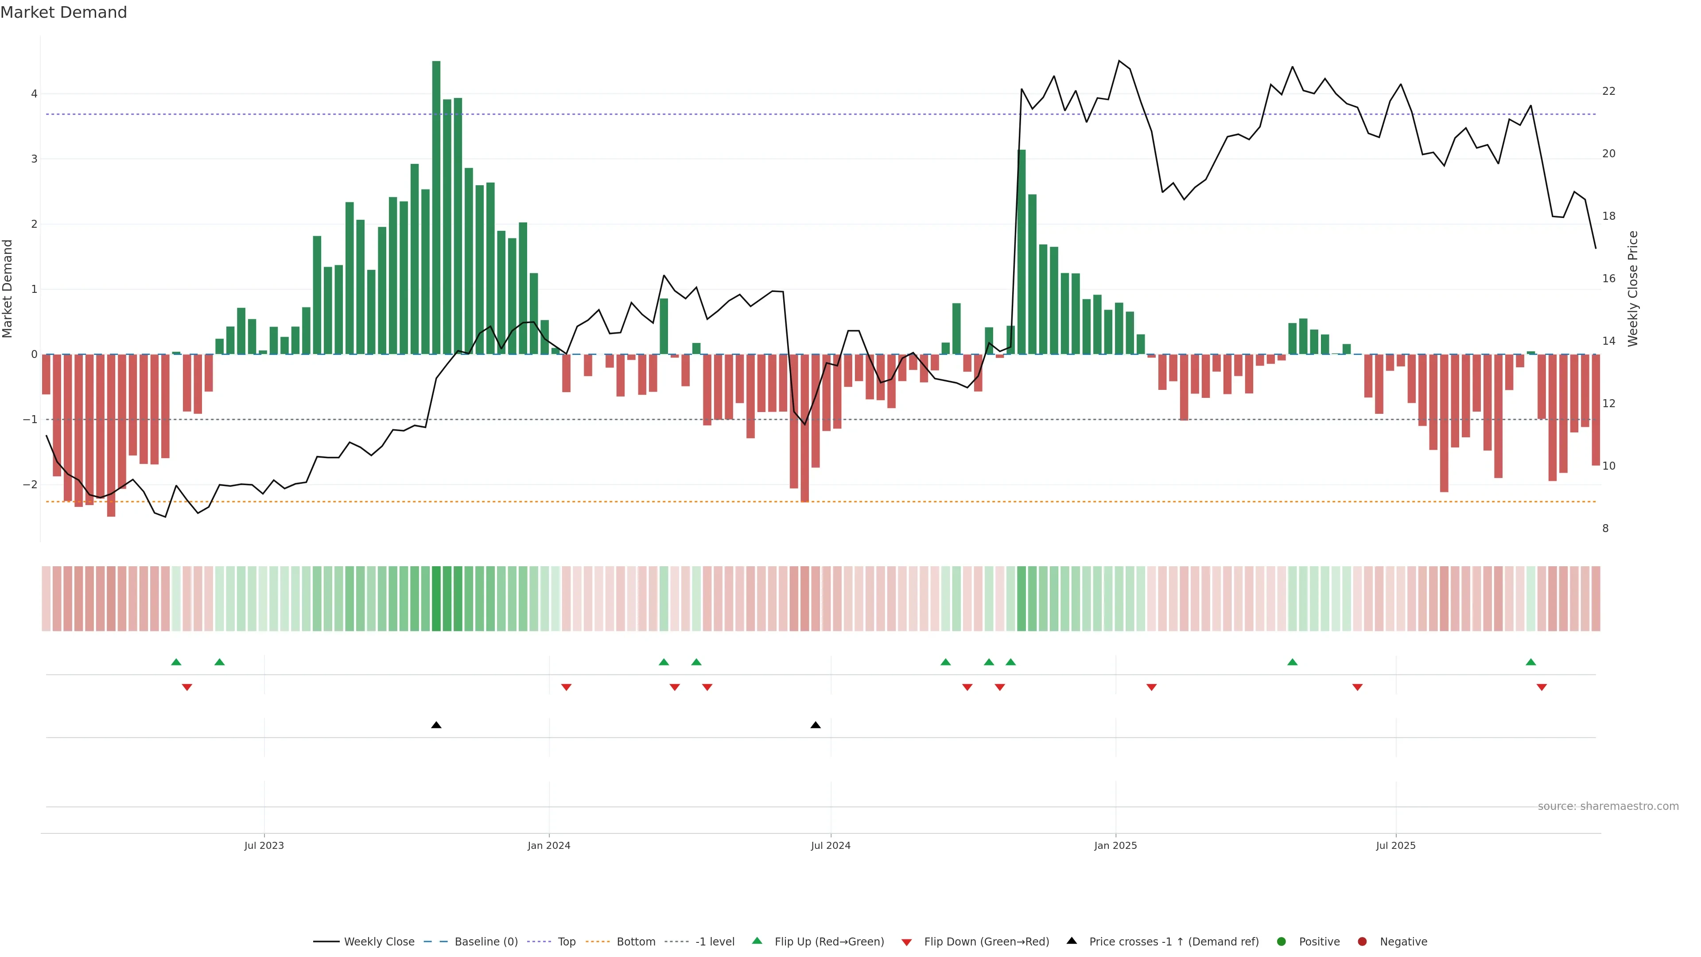
Task: Click the Jan 2024 x-axis label
Action: [549, 845]
